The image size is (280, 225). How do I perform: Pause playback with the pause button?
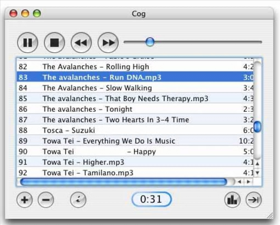[x=28, y=43]
